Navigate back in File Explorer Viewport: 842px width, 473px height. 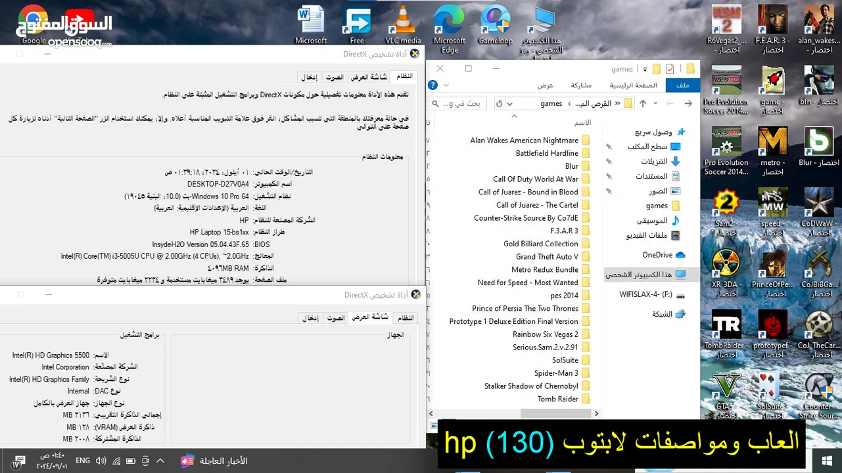pyautogui.click(x=688, y=103)
